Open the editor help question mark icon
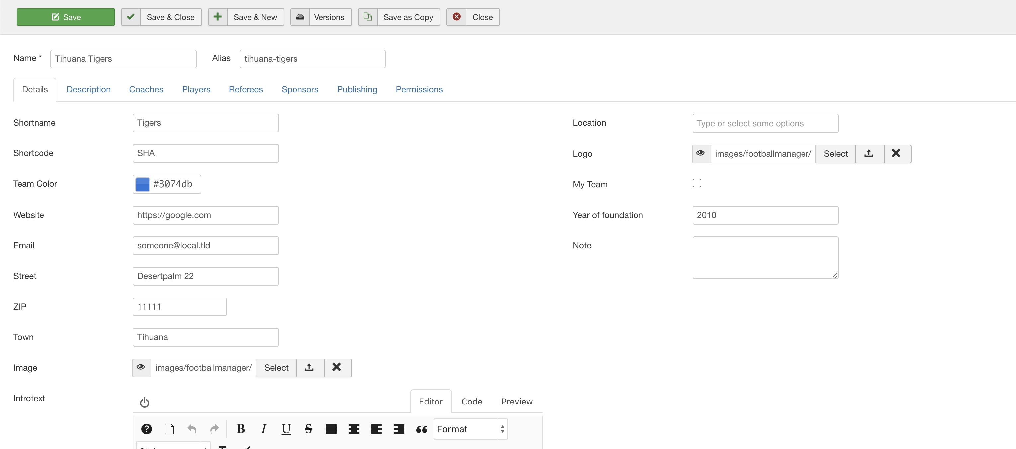Viewport: 1016px width, 449px height. click(x=147, y=429)
